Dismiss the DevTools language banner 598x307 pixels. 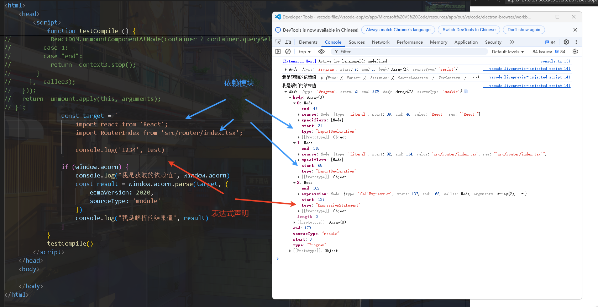(575, 30)
